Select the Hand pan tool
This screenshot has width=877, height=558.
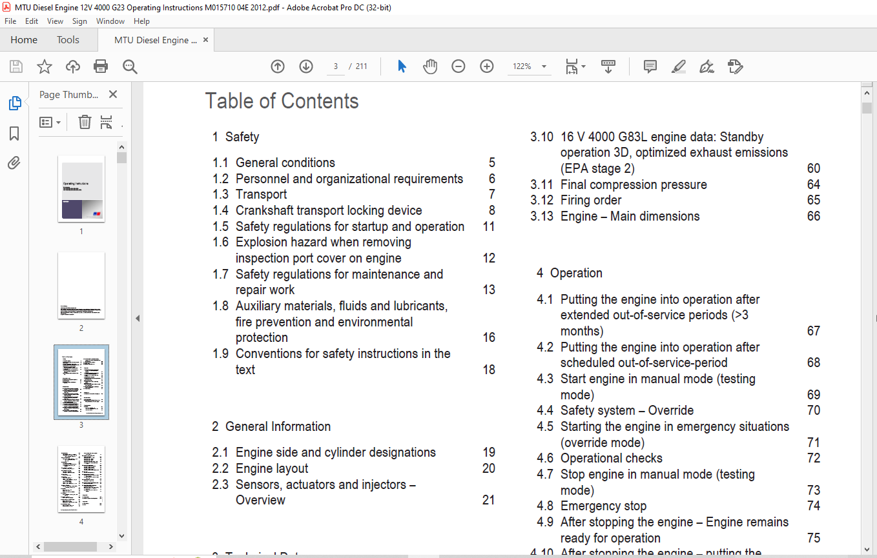pos(430,66)
